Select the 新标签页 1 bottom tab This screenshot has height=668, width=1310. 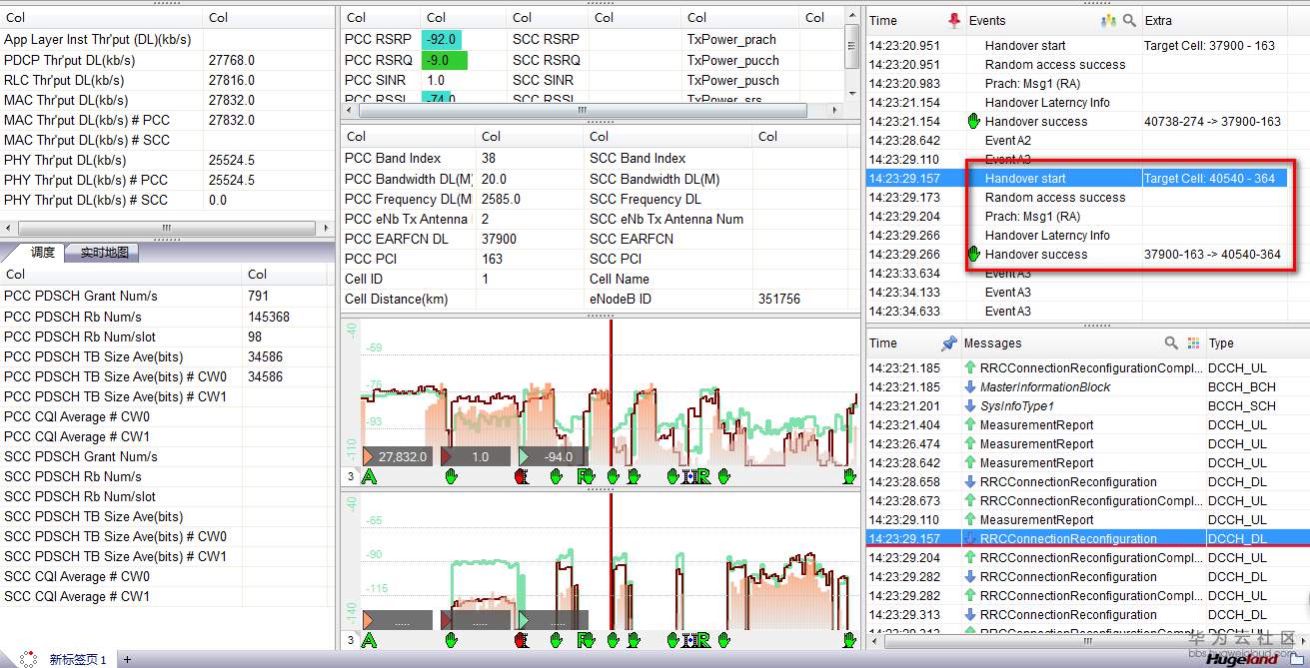pos(78,659)
